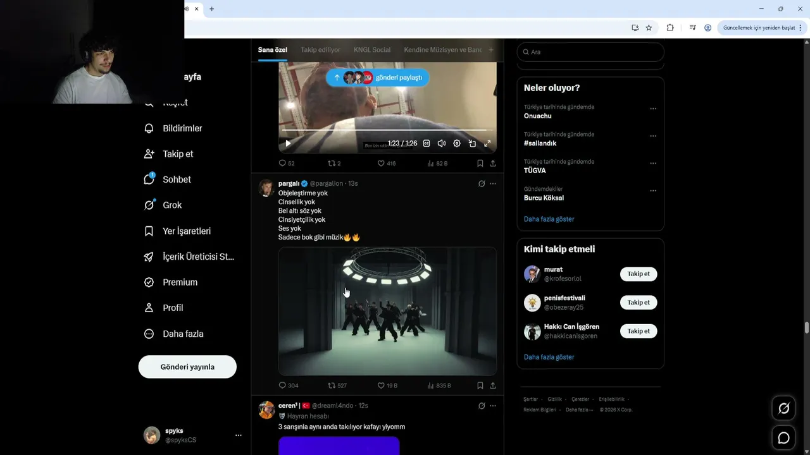Bookmark the pargalı post
Viewport: 810px width, 455px height.
point(480,385)
